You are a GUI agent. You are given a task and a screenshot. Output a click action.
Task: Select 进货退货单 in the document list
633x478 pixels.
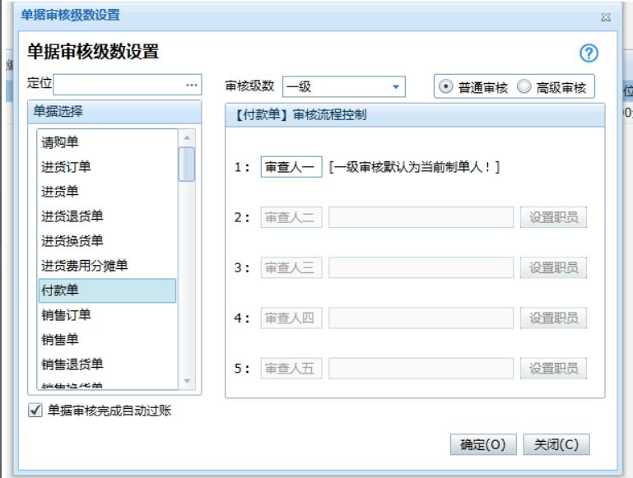107,216
